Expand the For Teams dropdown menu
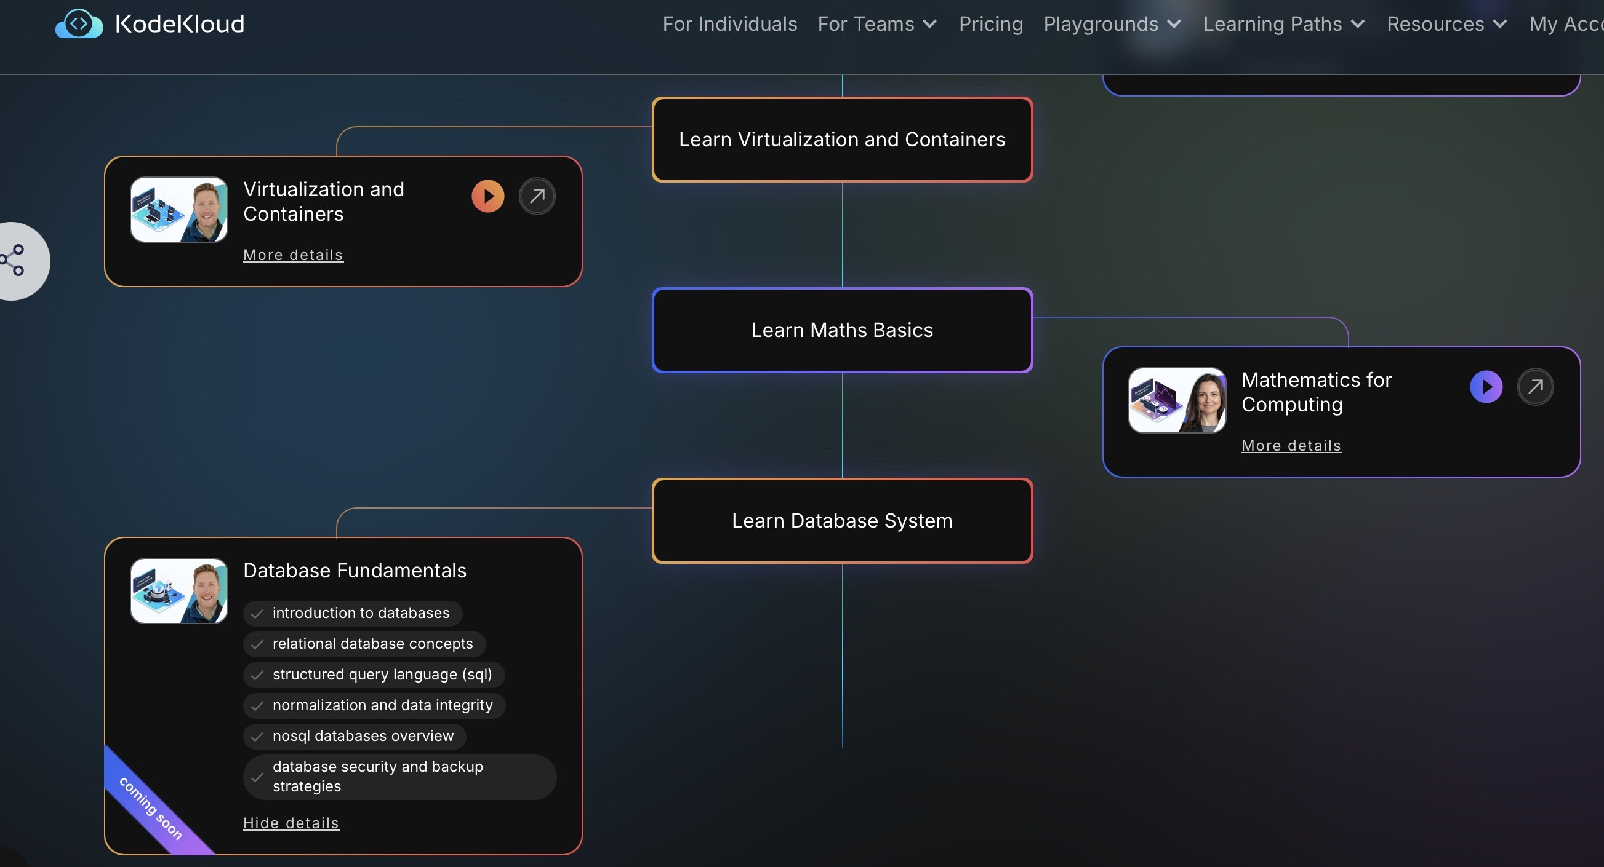 point(876,24)
